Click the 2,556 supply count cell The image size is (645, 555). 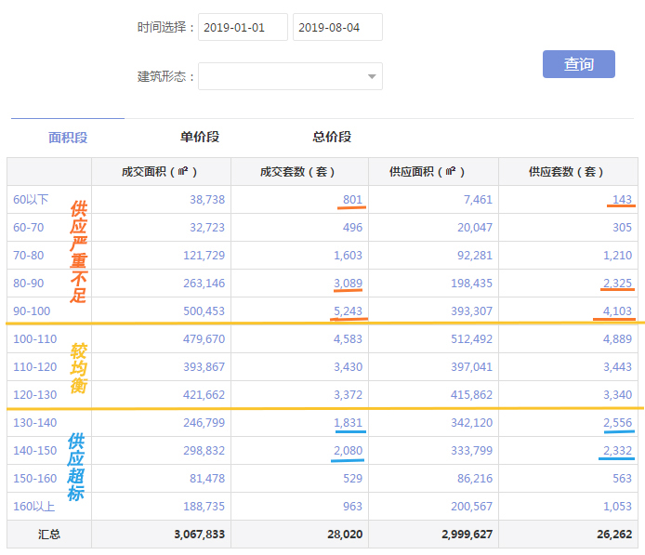pos(618,423)
